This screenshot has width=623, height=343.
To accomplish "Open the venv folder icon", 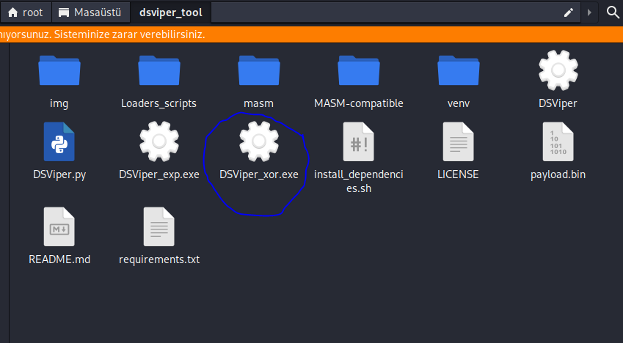I will point(459,70).
